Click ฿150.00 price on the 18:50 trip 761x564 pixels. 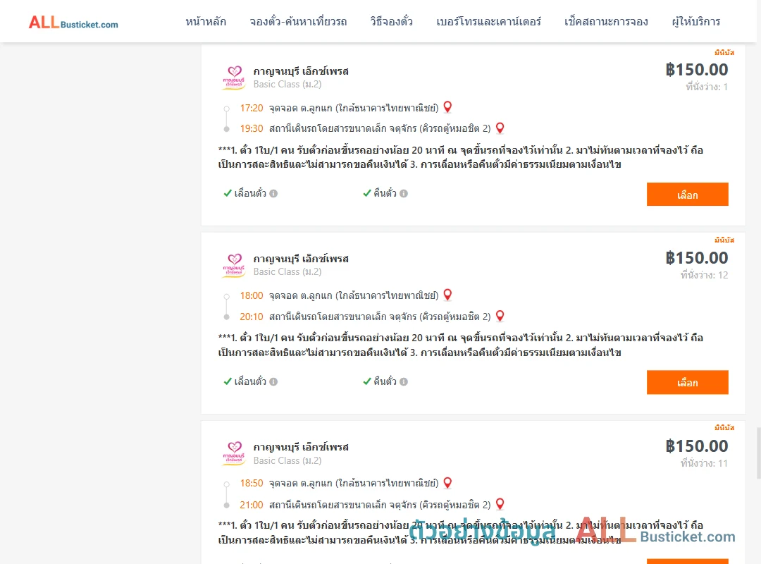[x=697, y=446]
